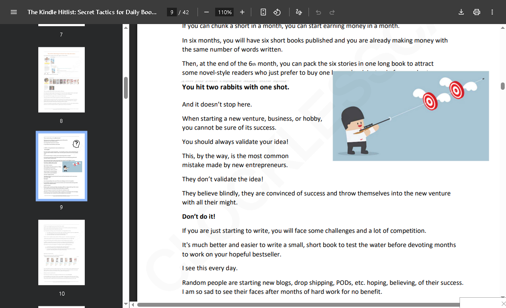Screen dimensions: 506x308
Task: Toggle the sidebar using the hamburger menu icon
Action: pyautogui.click(x=14, y=12)
